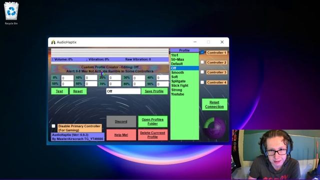Screen dimensions: 320x180
Task: Click Delete Current Profile button
Action: (152, 134)
